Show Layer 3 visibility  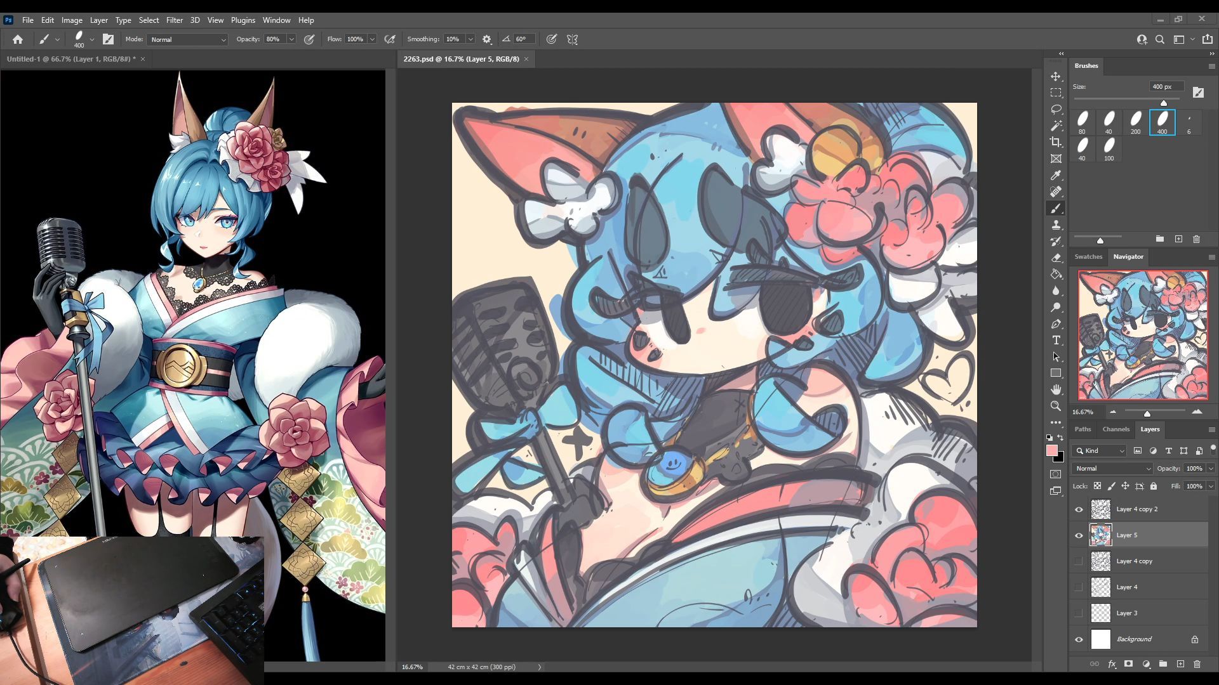click(x=1079, y=613)
